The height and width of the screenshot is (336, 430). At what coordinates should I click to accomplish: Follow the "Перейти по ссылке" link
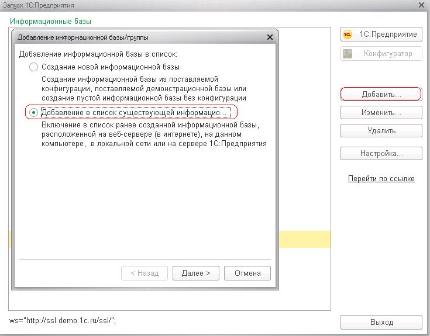coord(381,179)
